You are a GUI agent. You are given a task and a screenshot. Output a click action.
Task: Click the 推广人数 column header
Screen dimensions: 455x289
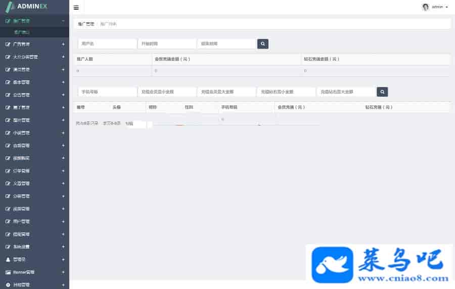[85, 59]
